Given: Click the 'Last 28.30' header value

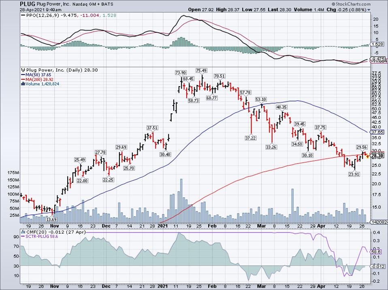Looking at the screenshot, I should (x=279, y=10).
